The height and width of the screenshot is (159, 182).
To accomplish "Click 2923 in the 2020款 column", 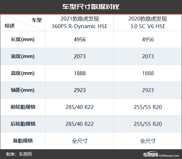I will (148, 90).
